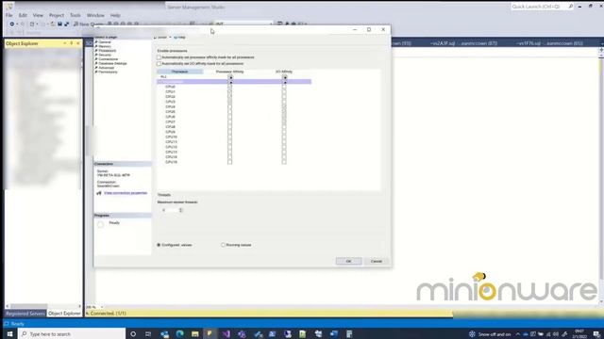Step the maximum worker threads spinner
The image size is (604, 339).
181,210
